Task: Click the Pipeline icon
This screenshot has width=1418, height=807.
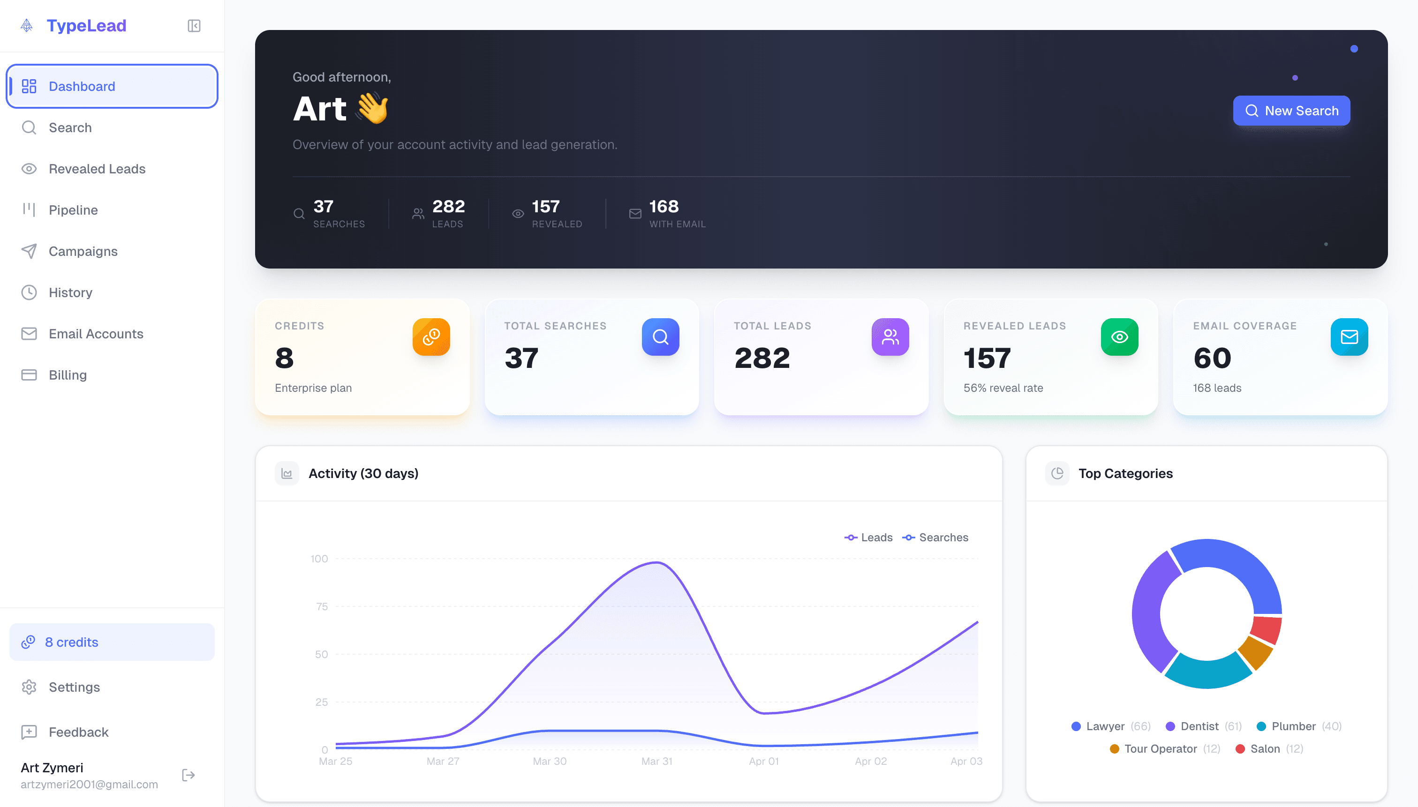Action: coord(29,209)
